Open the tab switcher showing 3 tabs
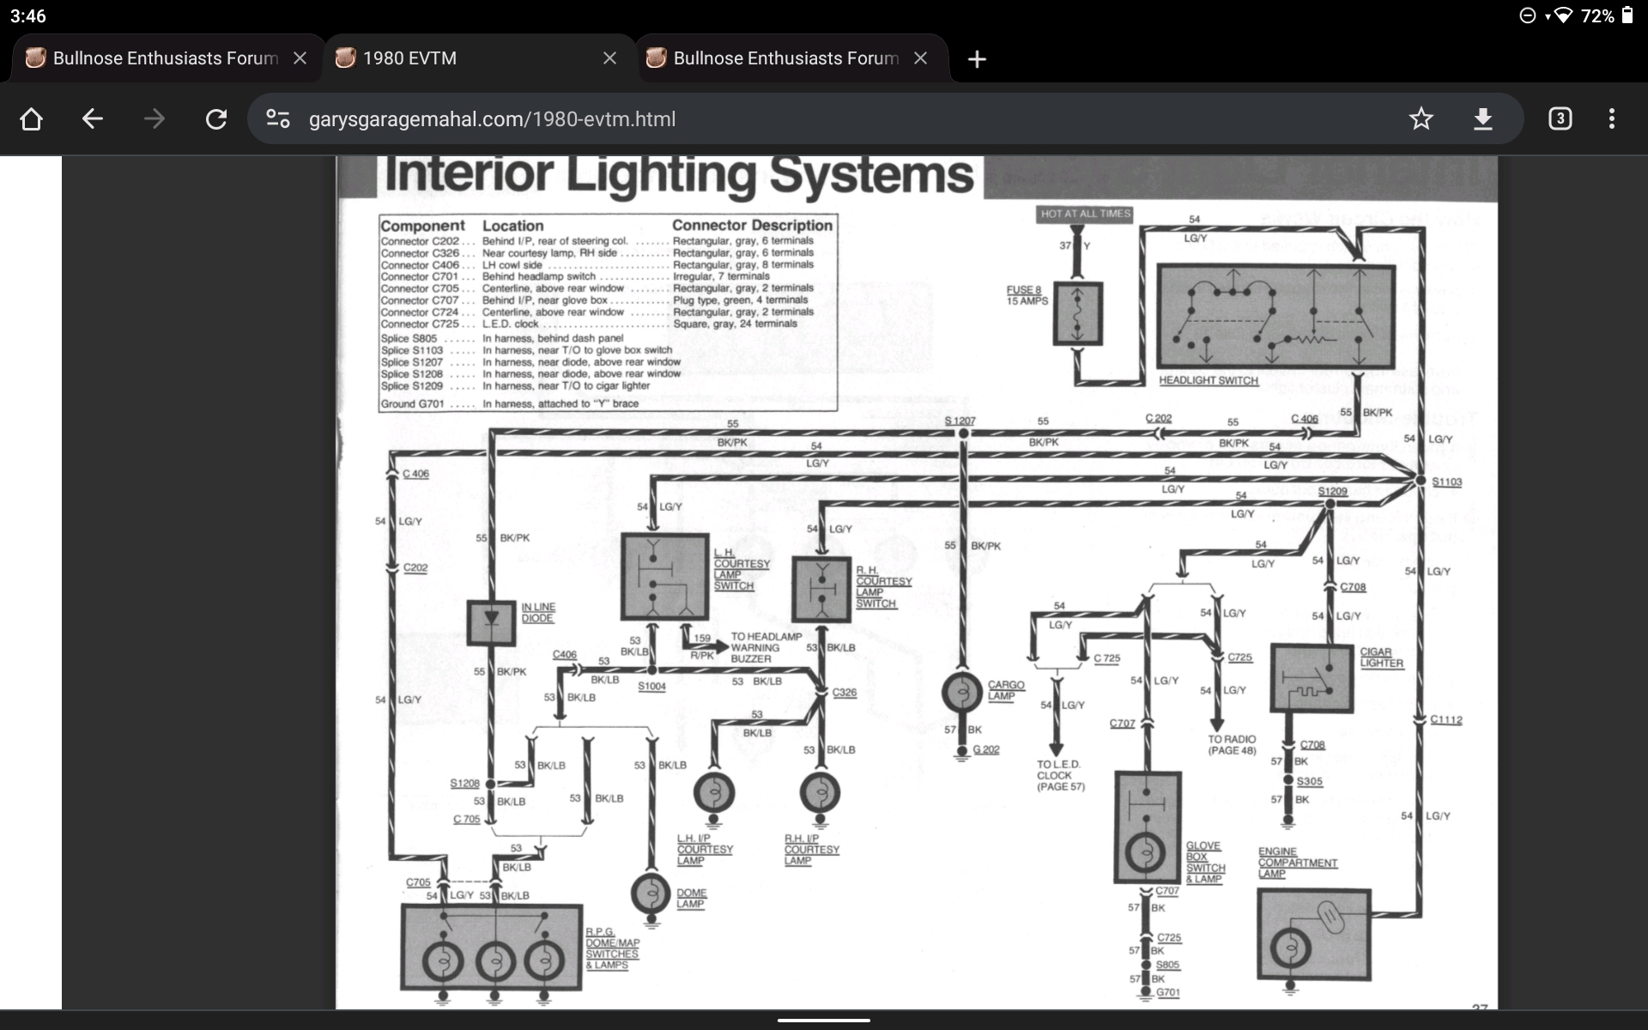 click(x=1560, y=118)
